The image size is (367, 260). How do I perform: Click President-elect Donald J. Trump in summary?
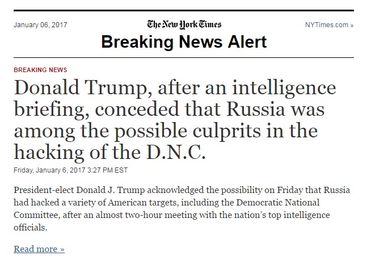(x=79, y=190)
